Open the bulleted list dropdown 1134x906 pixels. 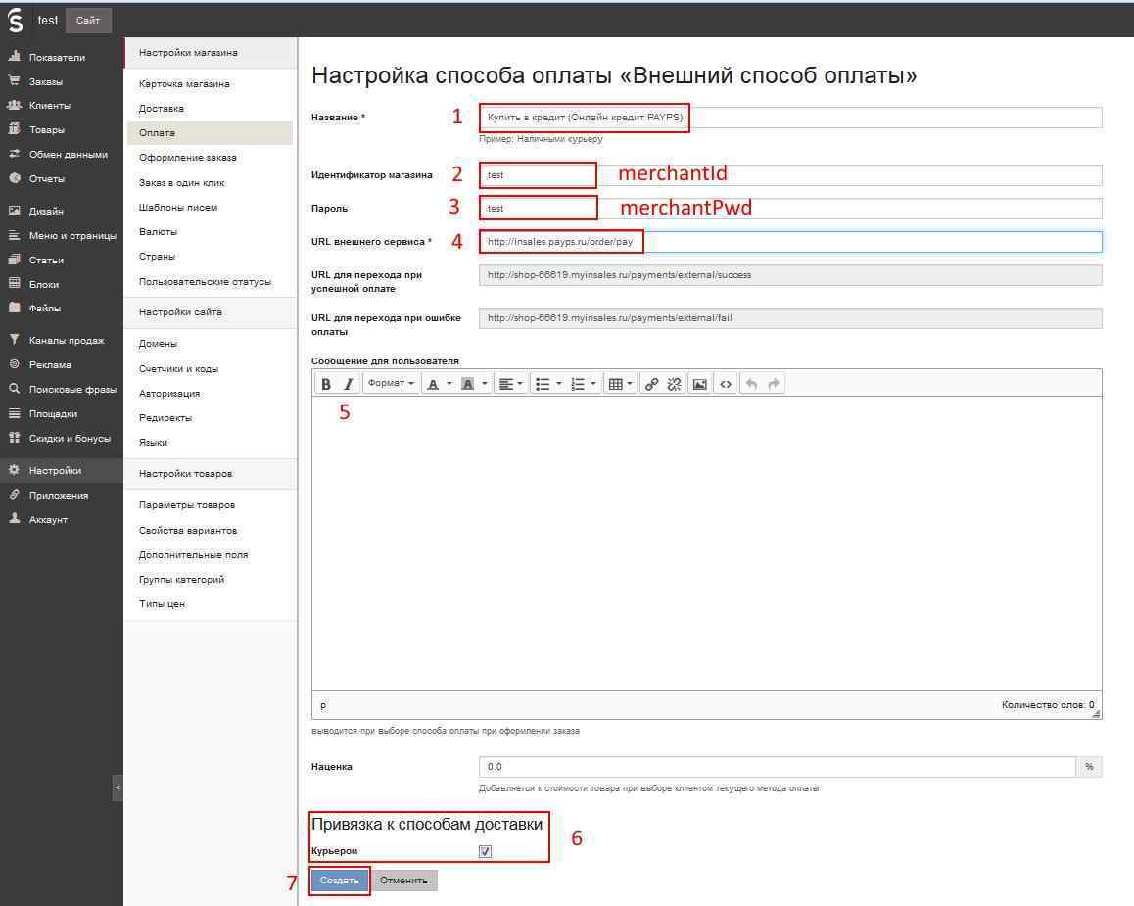click(559, 384)
